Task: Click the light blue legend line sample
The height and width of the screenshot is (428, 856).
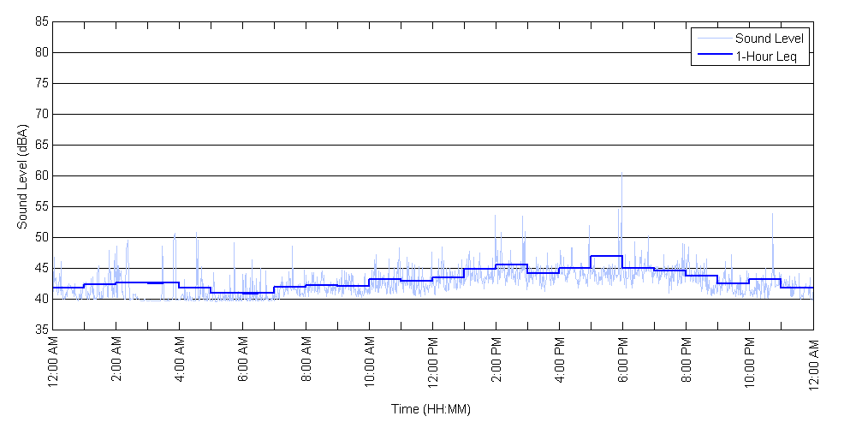Action: 714,39
